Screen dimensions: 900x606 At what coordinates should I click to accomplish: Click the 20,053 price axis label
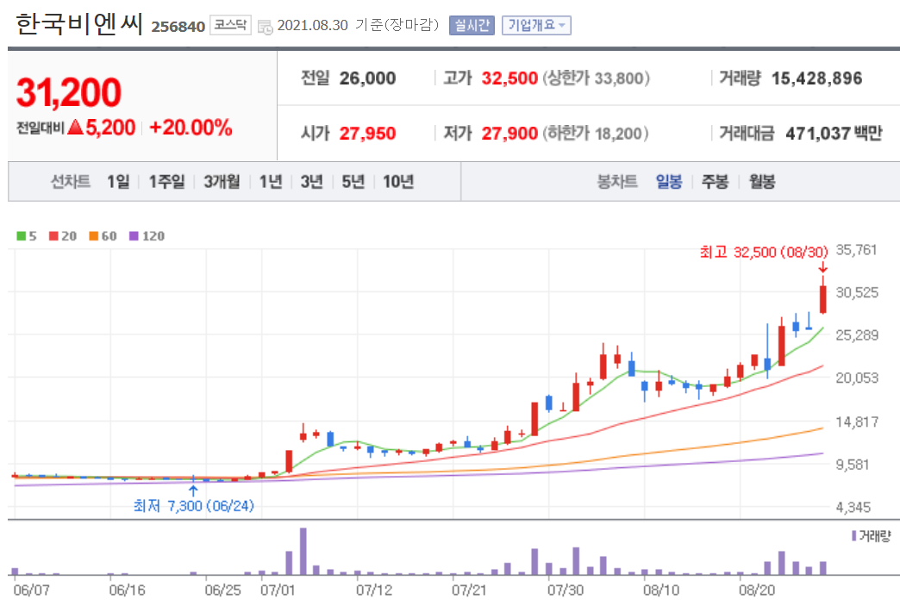[x=857, y=378]
